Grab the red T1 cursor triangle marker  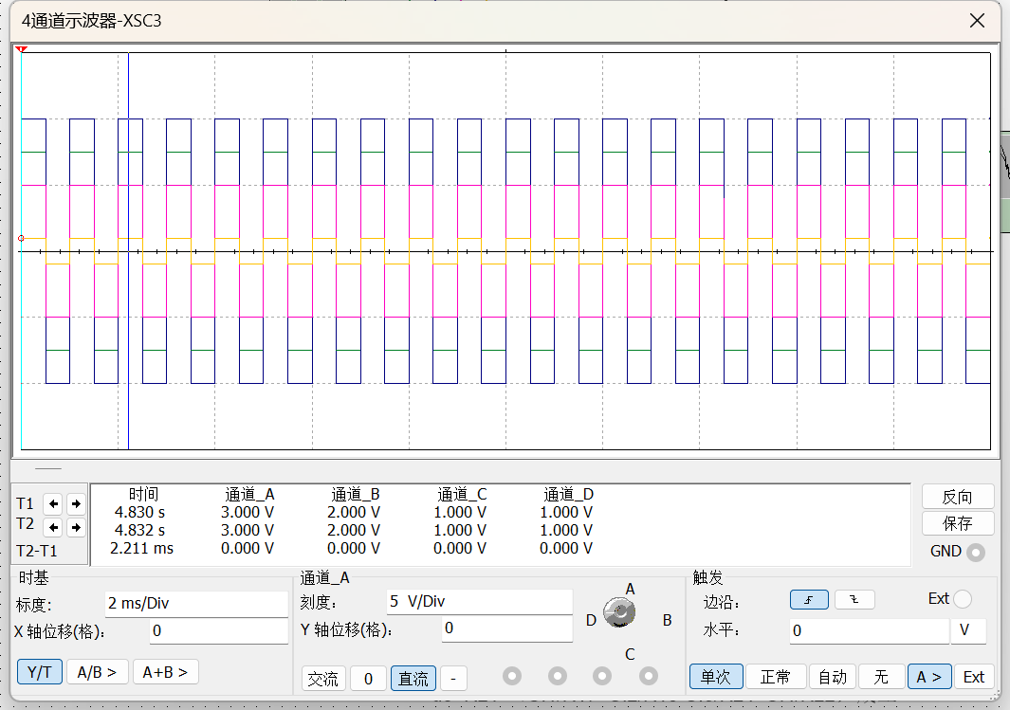[21, 49]
